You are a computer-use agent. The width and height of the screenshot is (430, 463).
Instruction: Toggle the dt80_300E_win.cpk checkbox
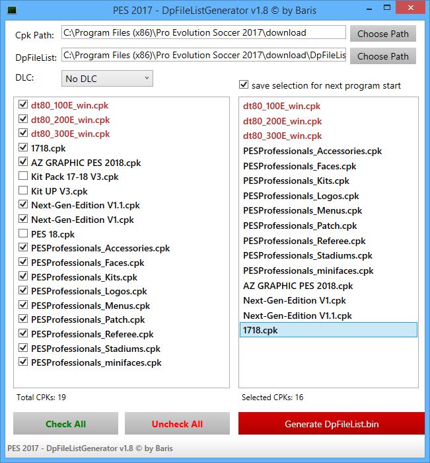[x=23, y=133]
